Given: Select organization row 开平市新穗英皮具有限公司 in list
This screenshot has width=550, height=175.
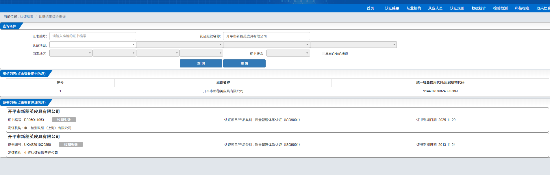Looking at the screenshot, I should point(223,91).
